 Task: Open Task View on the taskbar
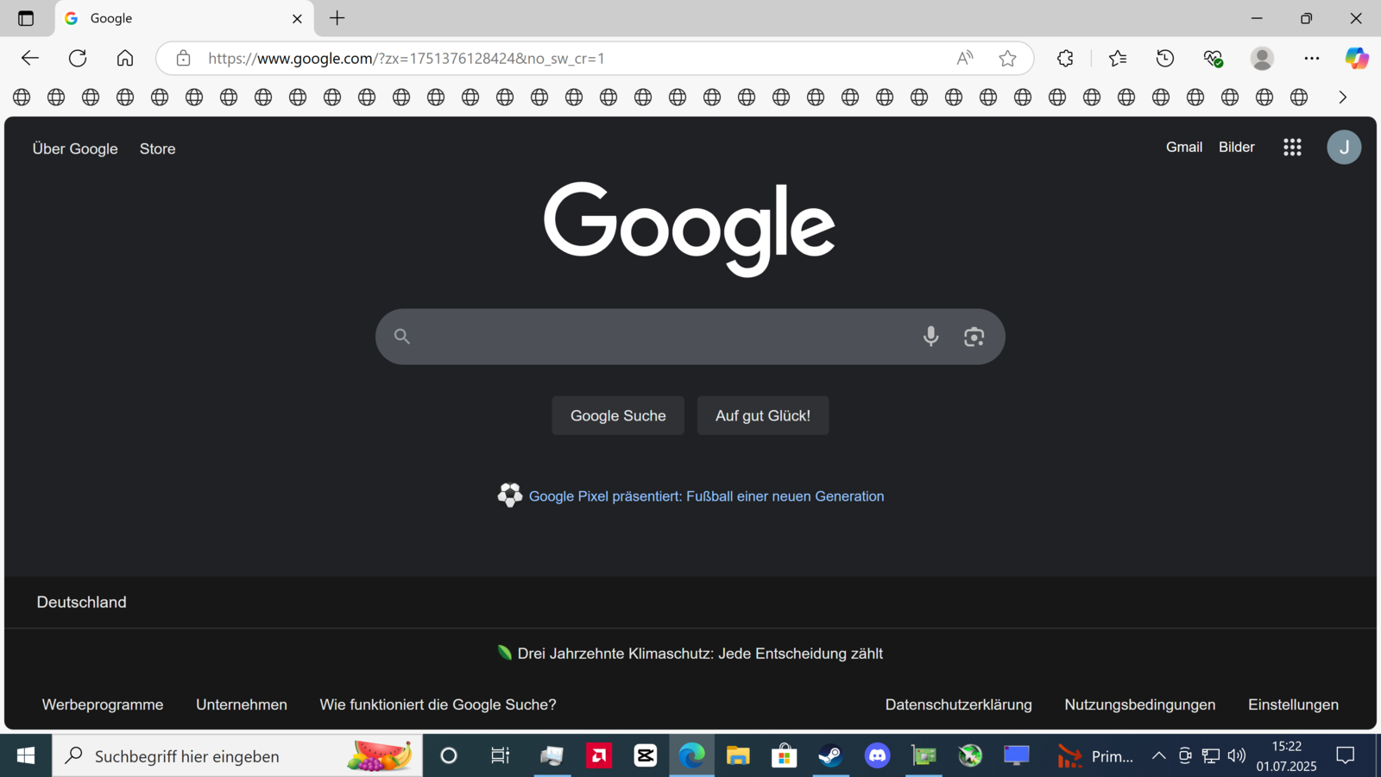500,755
